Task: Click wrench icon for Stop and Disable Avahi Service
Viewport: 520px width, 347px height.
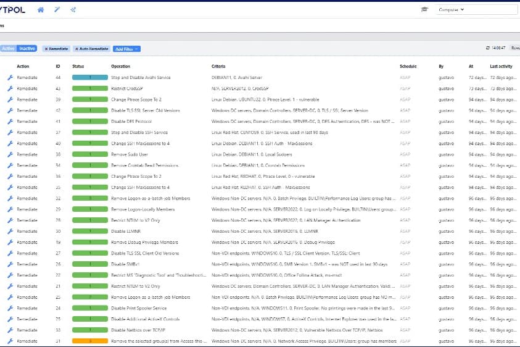Action: tap(10, 77)
